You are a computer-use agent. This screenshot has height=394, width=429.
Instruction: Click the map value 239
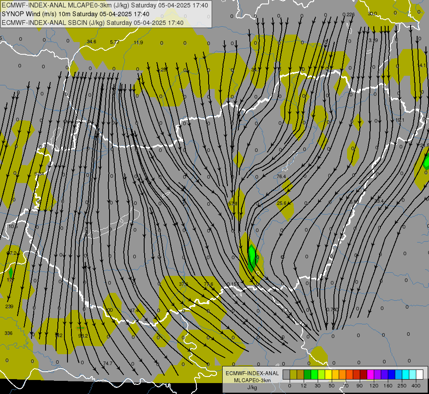click(x=9, y=306)
